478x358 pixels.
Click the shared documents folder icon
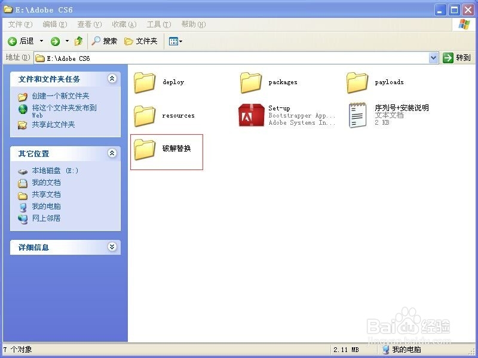pos(23,196)
